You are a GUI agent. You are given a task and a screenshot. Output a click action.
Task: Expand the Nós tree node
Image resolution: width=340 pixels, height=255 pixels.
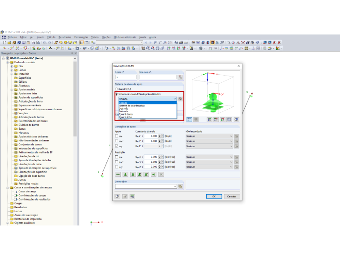(x=12, y=66)
